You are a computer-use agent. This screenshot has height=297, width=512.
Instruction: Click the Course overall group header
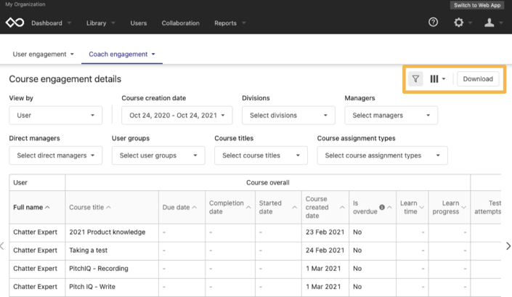(268, 182)
